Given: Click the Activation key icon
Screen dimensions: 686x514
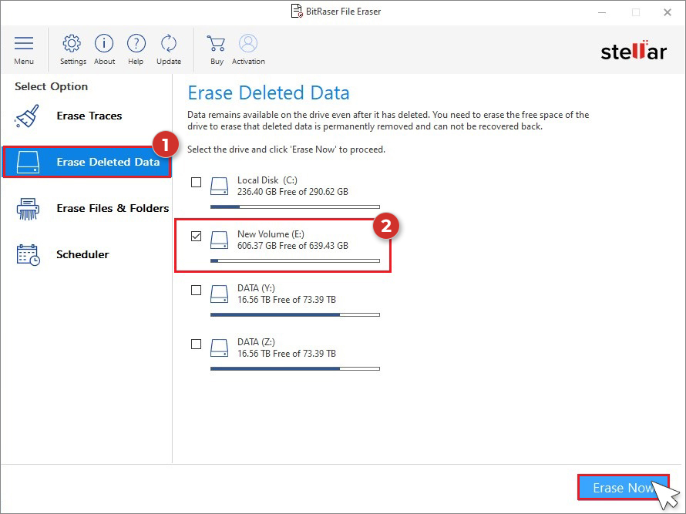Looking at the screenshot, I should click(x=248, y=45).
